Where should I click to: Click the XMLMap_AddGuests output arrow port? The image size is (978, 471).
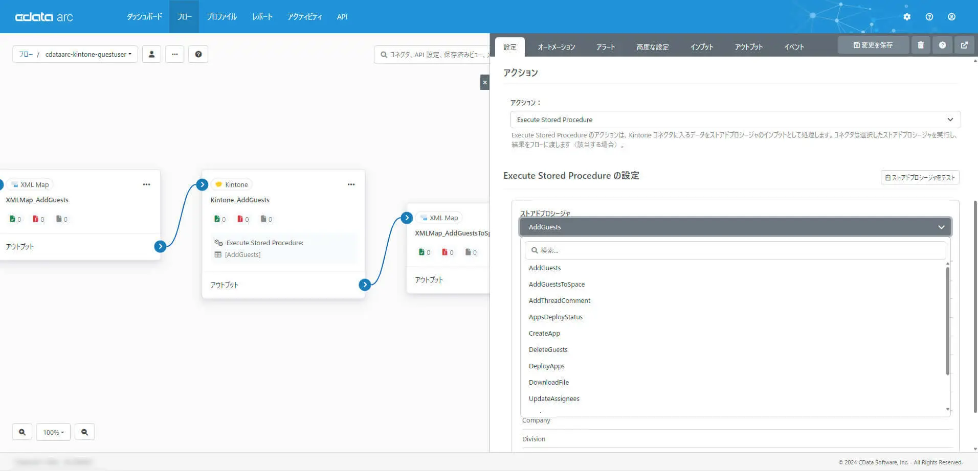[x=160, y=246]
